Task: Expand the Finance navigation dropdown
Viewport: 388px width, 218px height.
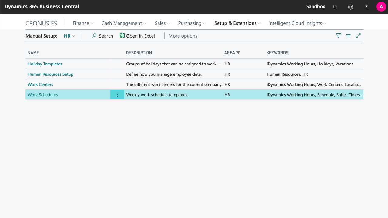Action: (x=83, y=23)
